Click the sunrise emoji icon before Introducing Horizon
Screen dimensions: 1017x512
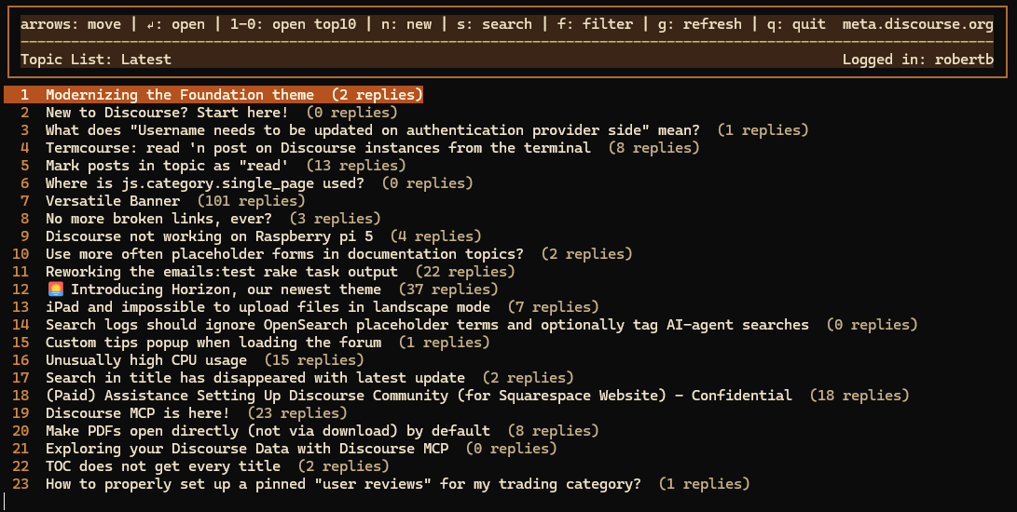point(56,290)
